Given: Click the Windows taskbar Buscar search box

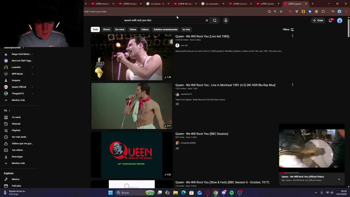Looking at the screenshot, I should [135, 193].
